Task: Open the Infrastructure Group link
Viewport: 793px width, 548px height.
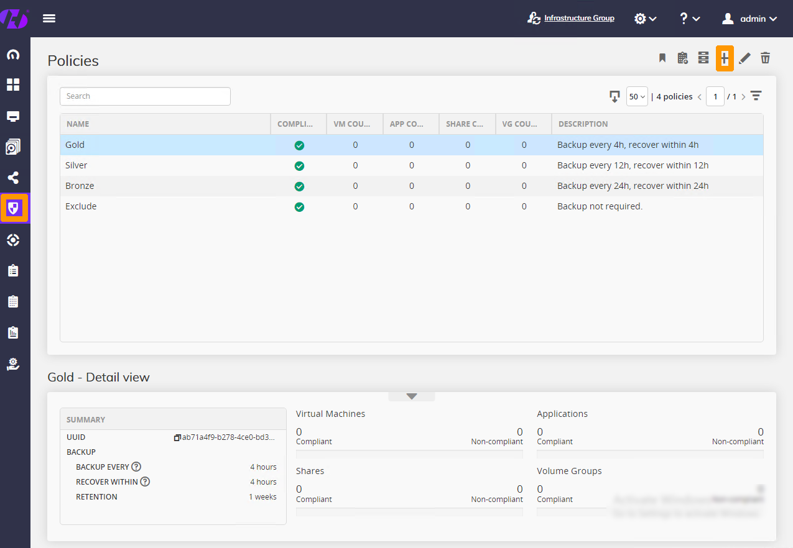Action: point(578,18)
